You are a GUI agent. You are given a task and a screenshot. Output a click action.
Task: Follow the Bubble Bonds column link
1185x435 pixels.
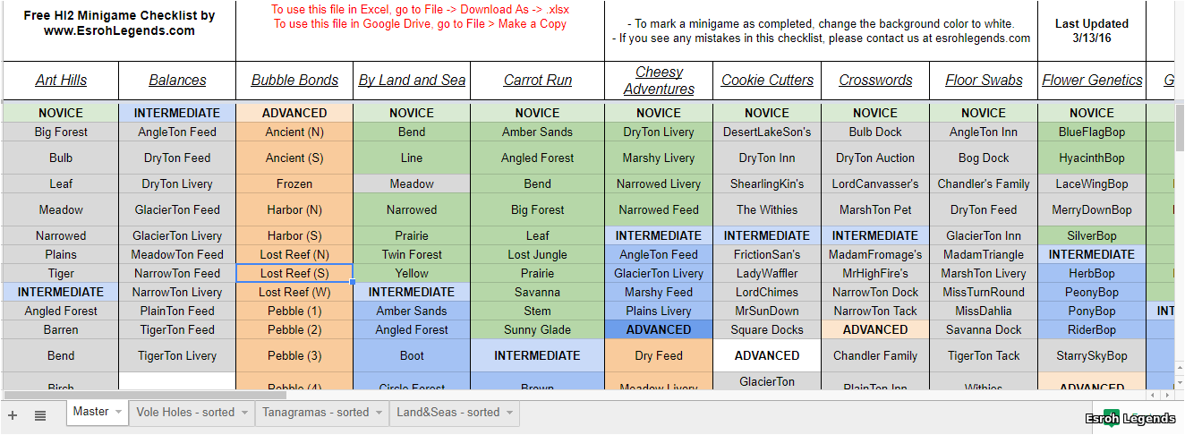pyautogui.click(x=294, y=81)
